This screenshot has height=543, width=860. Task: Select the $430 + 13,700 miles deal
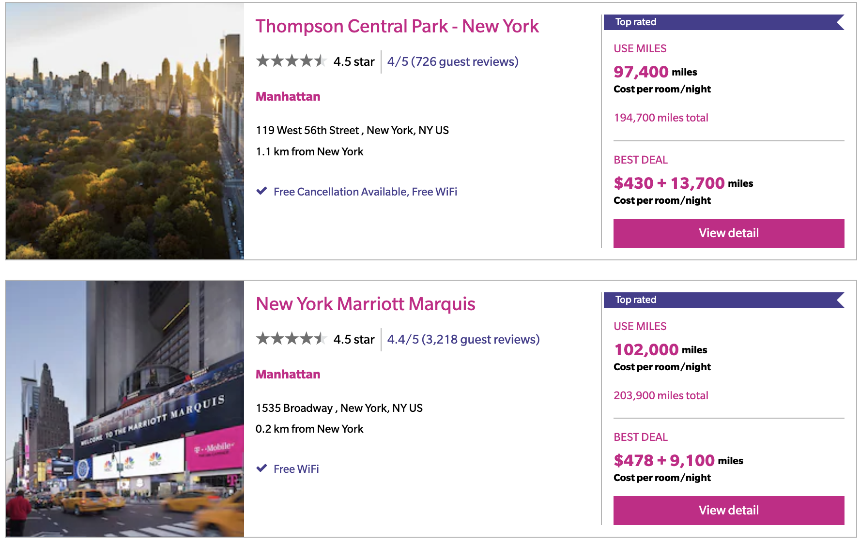[683, 183]
